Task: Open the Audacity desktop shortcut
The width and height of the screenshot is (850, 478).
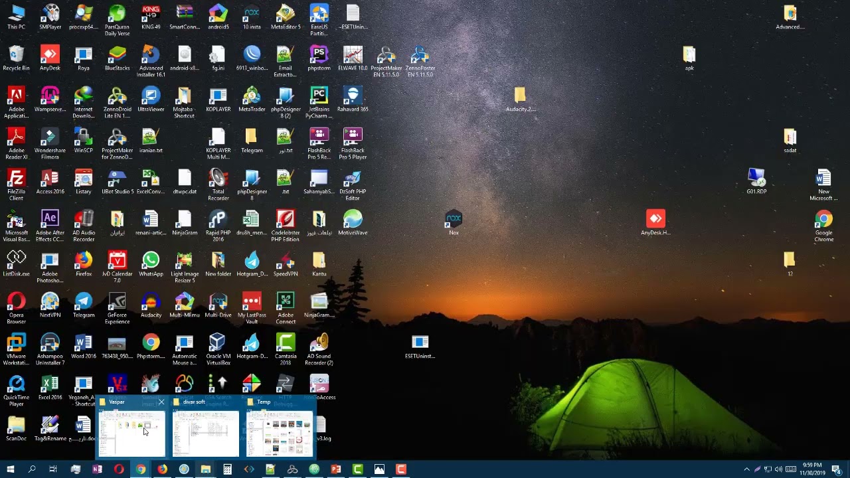Action: tap(151, 305)
